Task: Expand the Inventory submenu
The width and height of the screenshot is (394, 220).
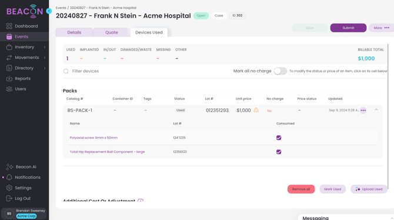Action: pyautogui.click(x=45, y=47)
